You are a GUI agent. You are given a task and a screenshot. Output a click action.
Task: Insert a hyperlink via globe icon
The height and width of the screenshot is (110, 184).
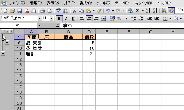click(x=130, y=11)
